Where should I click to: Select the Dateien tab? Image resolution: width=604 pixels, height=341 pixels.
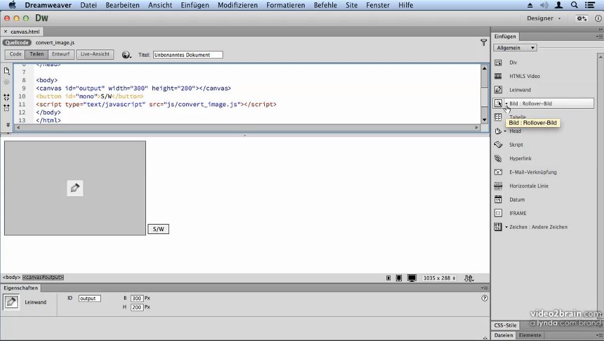pos(504,335)
